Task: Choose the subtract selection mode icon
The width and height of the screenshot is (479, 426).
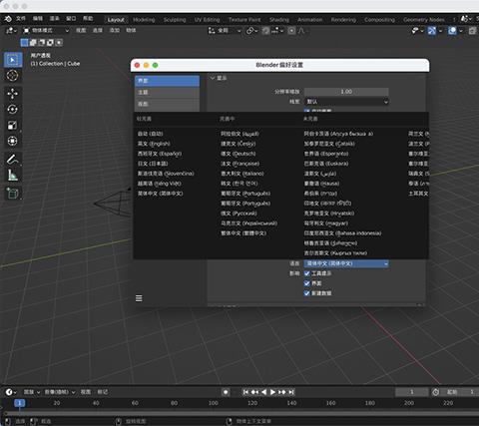Action: tap(42, 43)
